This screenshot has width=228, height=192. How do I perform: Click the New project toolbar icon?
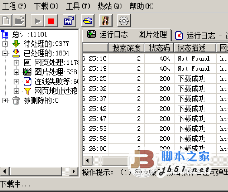[x=6, y=21]
